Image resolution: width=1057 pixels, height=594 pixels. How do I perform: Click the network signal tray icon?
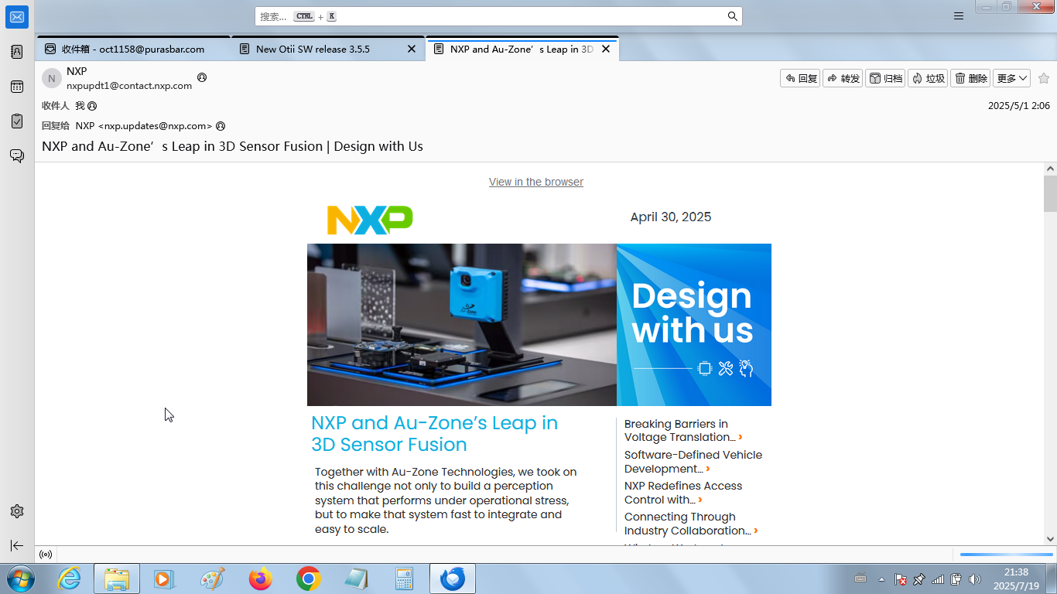tap(937, 579)
